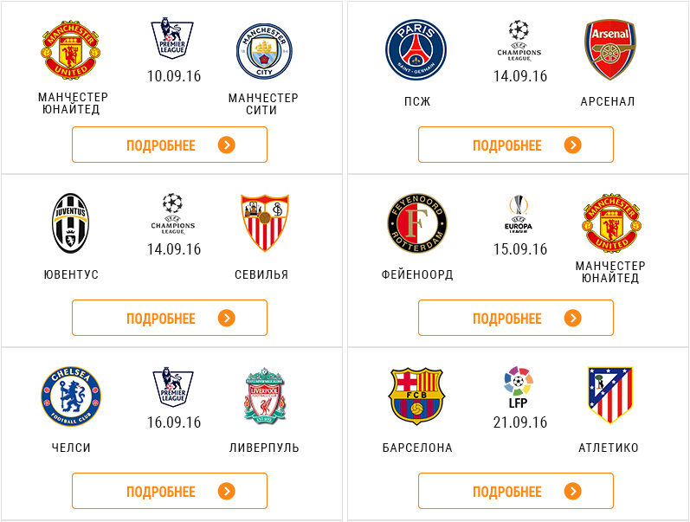Image resolution: width=690 pixels, height=522 pixels.
Task: Open ПОДРОБНЕЕ for Челси vs Ливерпуль match
Action: point(170,491)
